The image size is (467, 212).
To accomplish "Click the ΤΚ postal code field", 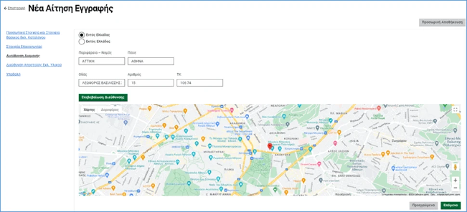I will [200, 83].
